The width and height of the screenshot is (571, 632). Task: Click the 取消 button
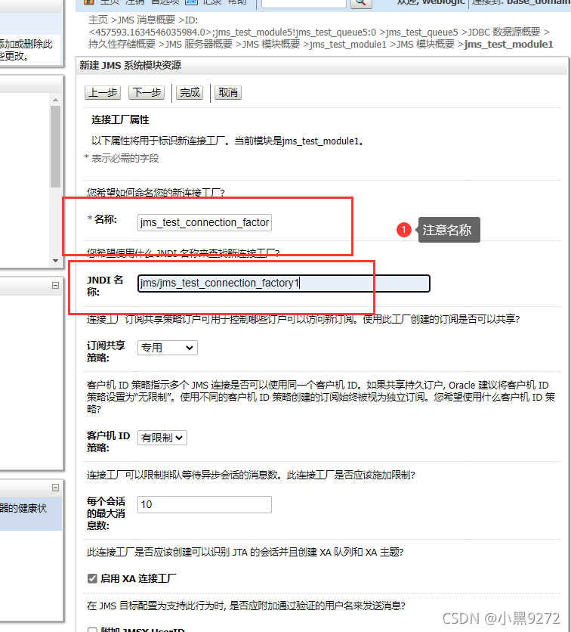point(228,93)
